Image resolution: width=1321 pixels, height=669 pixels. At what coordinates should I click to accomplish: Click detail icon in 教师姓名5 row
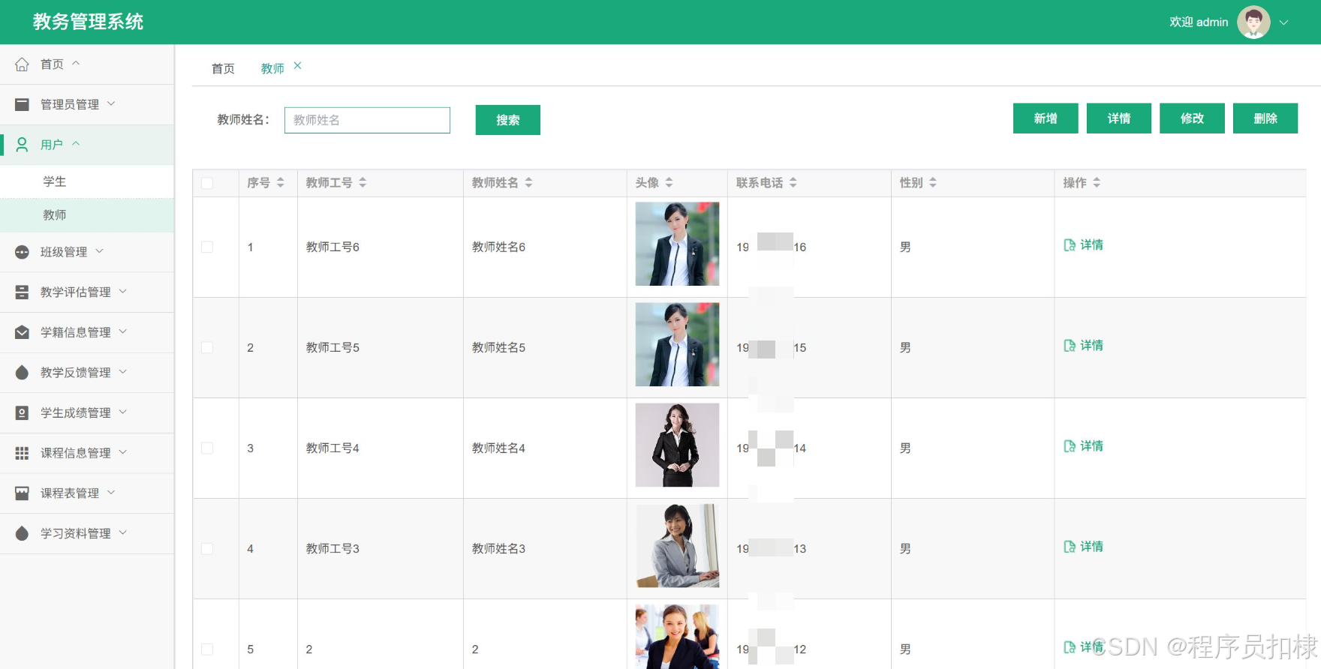[x=1070, y=346]
